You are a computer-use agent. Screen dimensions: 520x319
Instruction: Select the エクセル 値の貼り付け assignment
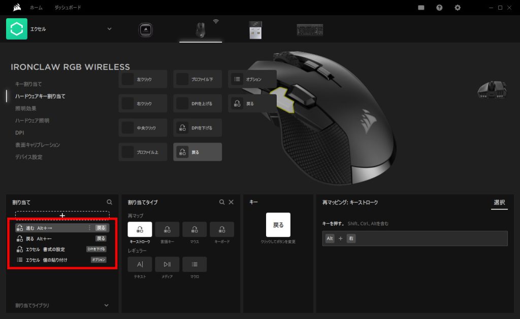62,260
